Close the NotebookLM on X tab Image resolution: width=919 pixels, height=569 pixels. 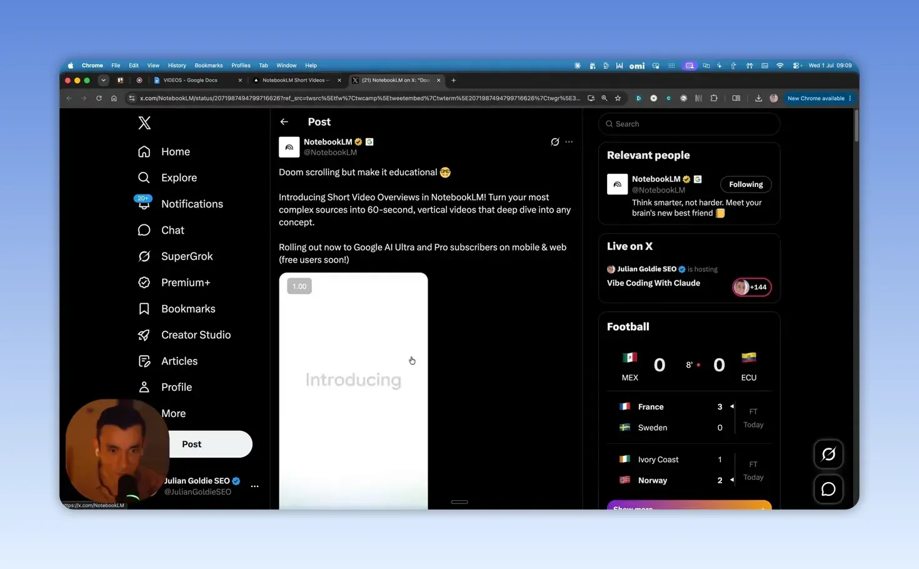(439, 80)
